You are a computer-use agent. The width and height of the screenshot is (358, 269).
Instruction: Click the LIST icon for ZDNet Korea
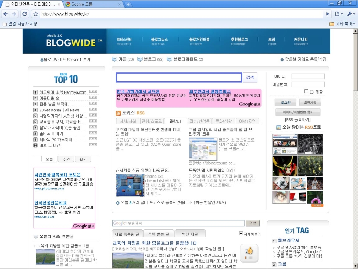click(93, 109)
